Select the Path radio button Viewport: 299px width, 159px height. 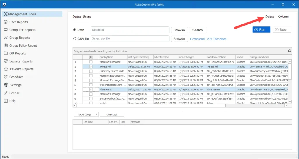point(75,30)
